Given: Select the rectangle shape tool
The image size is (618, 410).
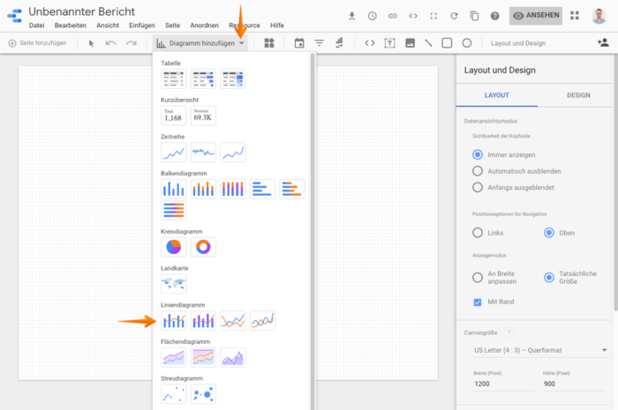Looking at the screenshot, I should pos(447,43).
